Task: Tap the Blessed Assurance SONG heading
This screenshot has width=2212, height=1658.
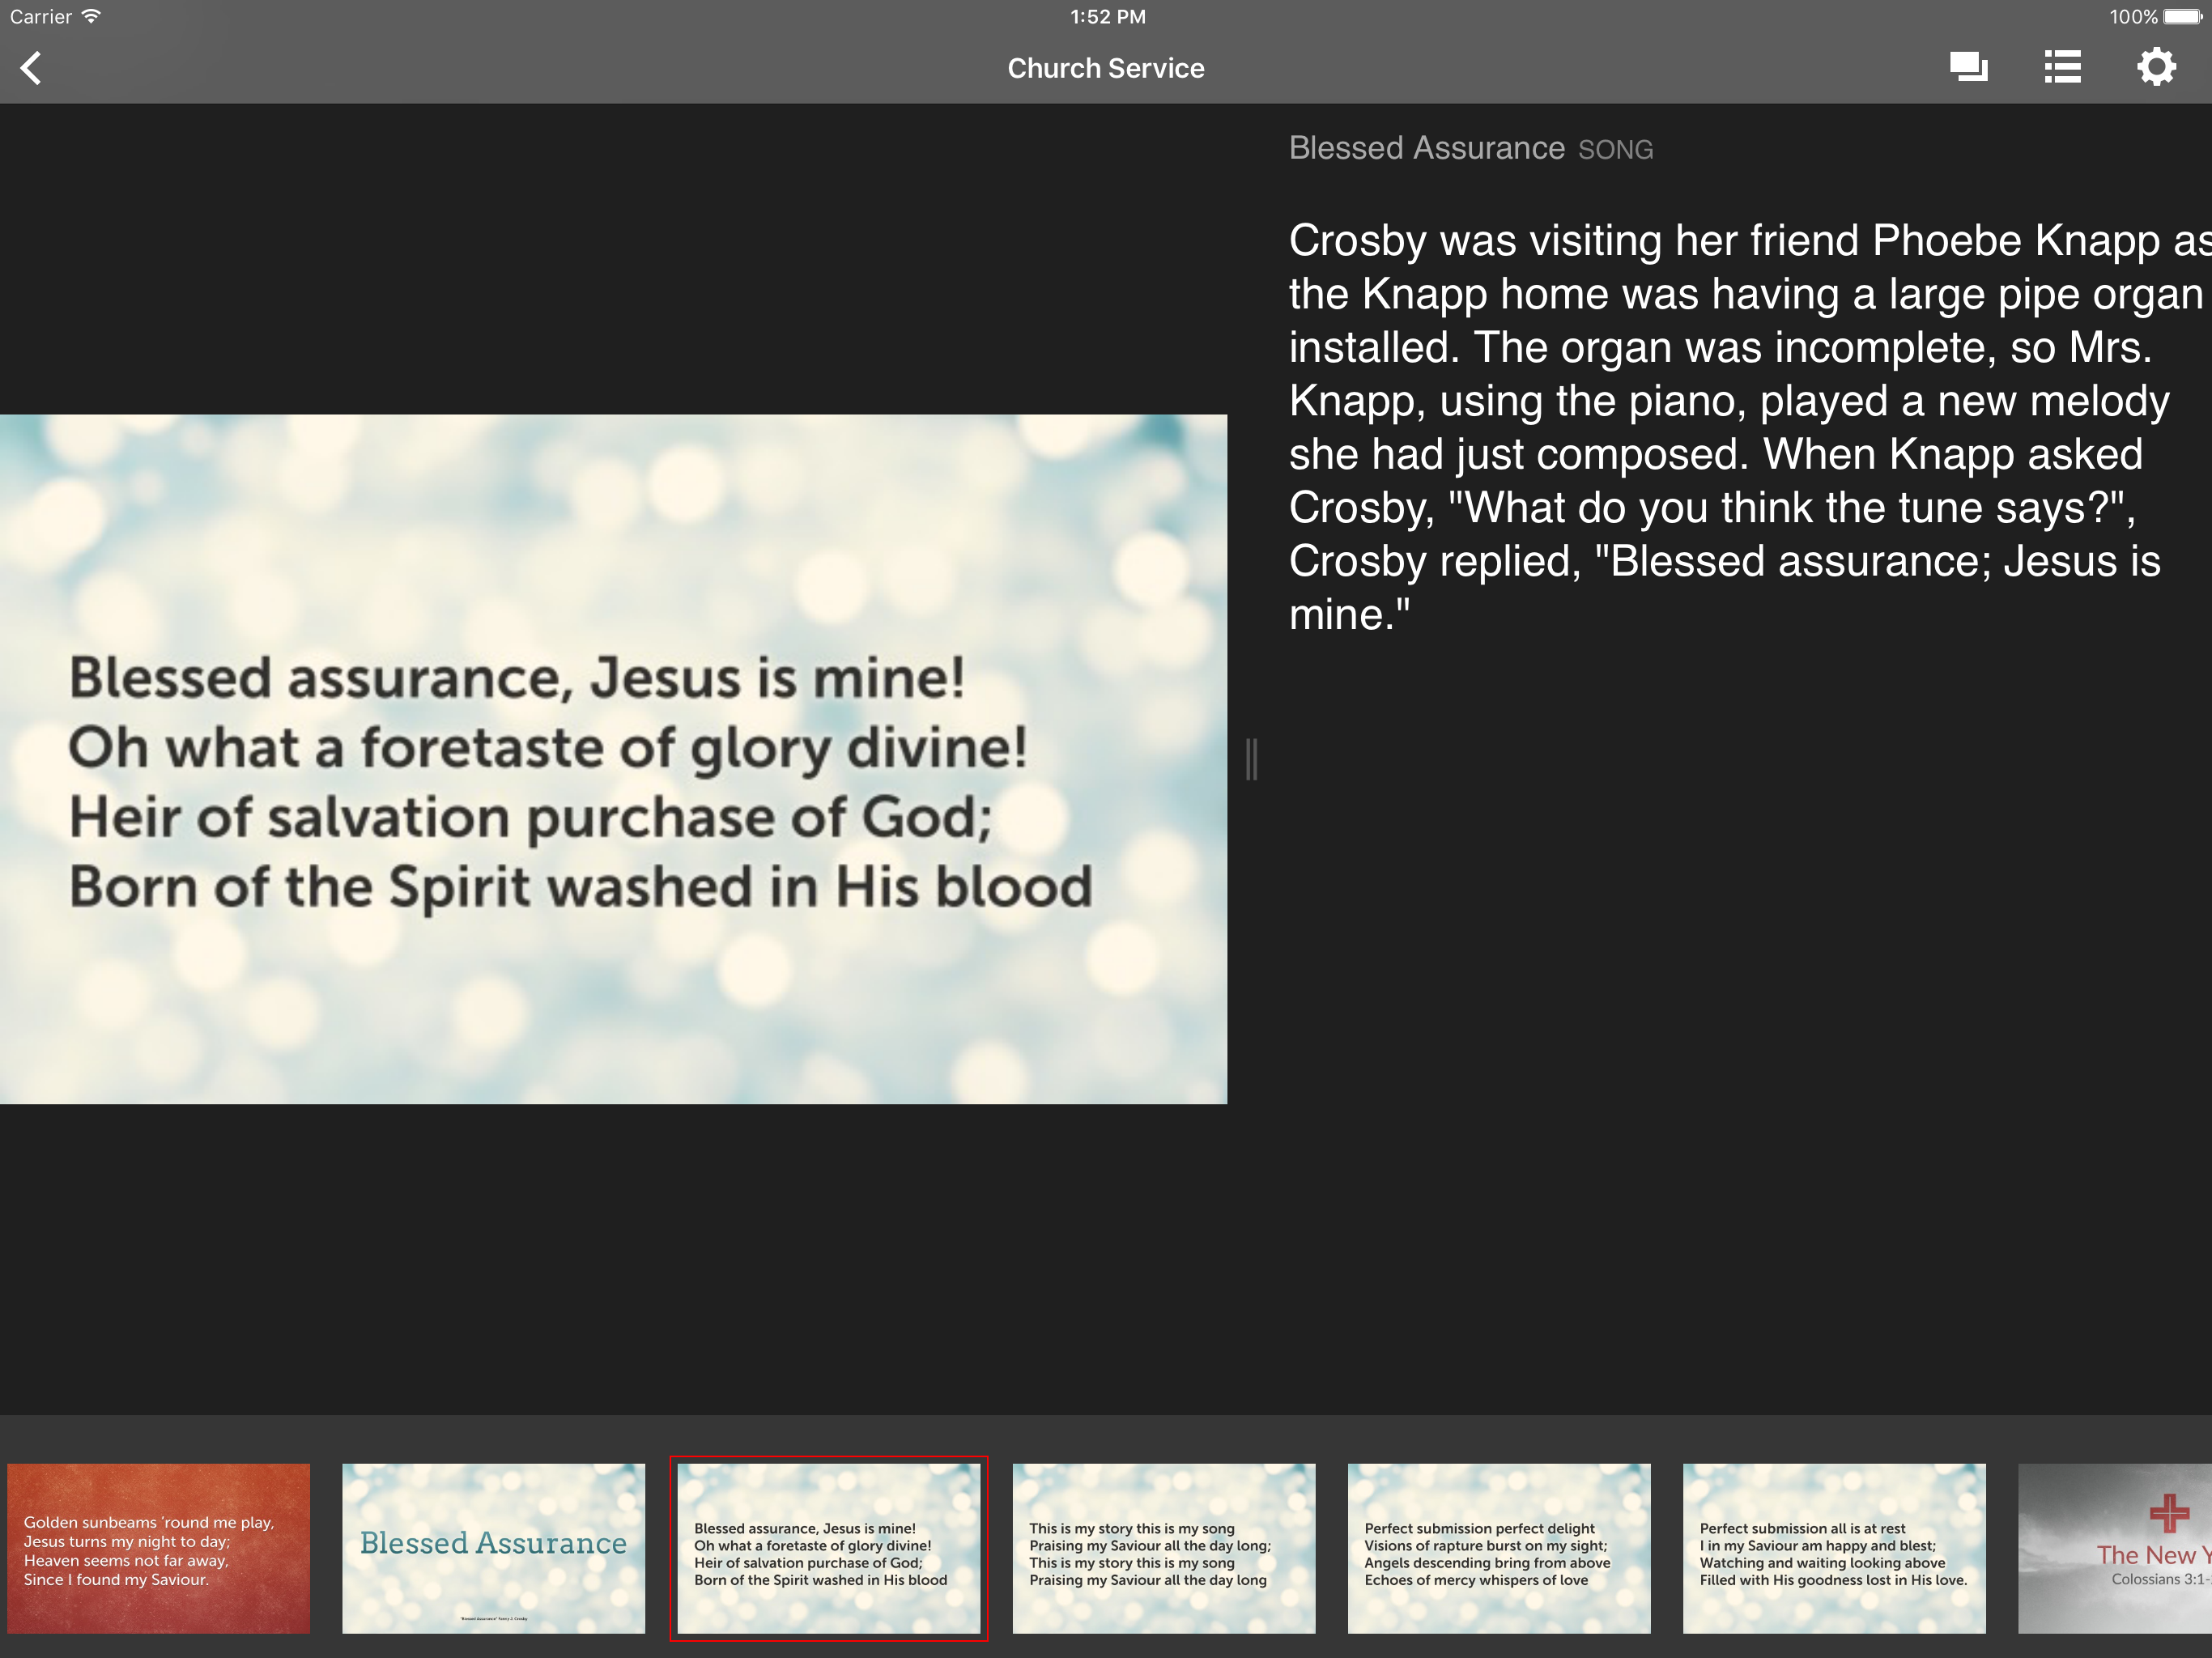Action: click(x=1469, y=148)
